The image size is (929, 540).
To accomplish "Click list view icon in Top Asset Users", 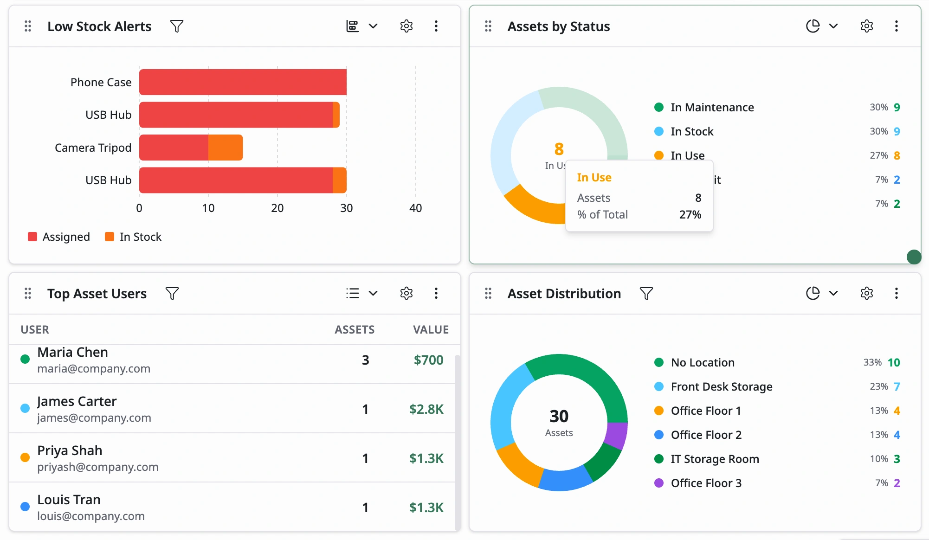I will coord(353,294).
